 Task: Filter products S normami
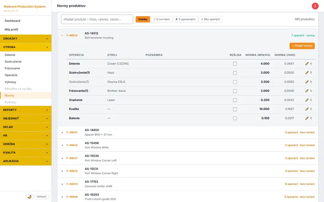[x=162, y=19]
